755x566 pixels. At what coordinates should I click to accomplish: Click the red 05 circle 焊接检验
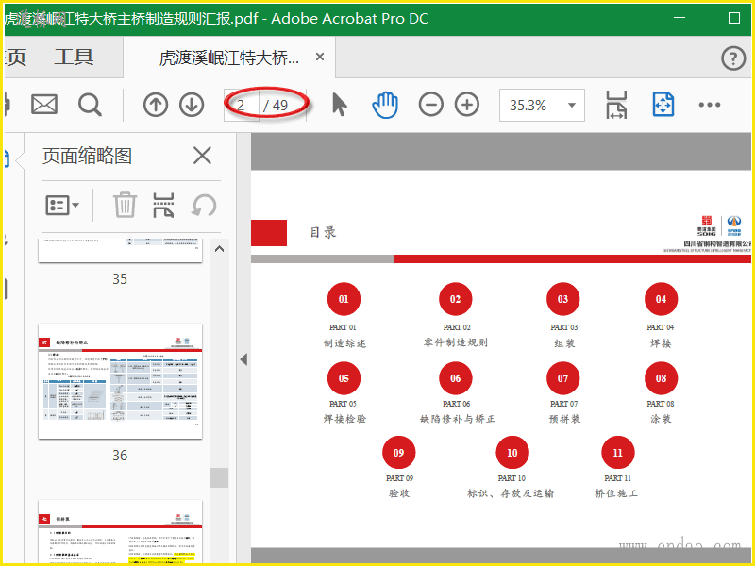pyautogui.click(x=344, y=378)
